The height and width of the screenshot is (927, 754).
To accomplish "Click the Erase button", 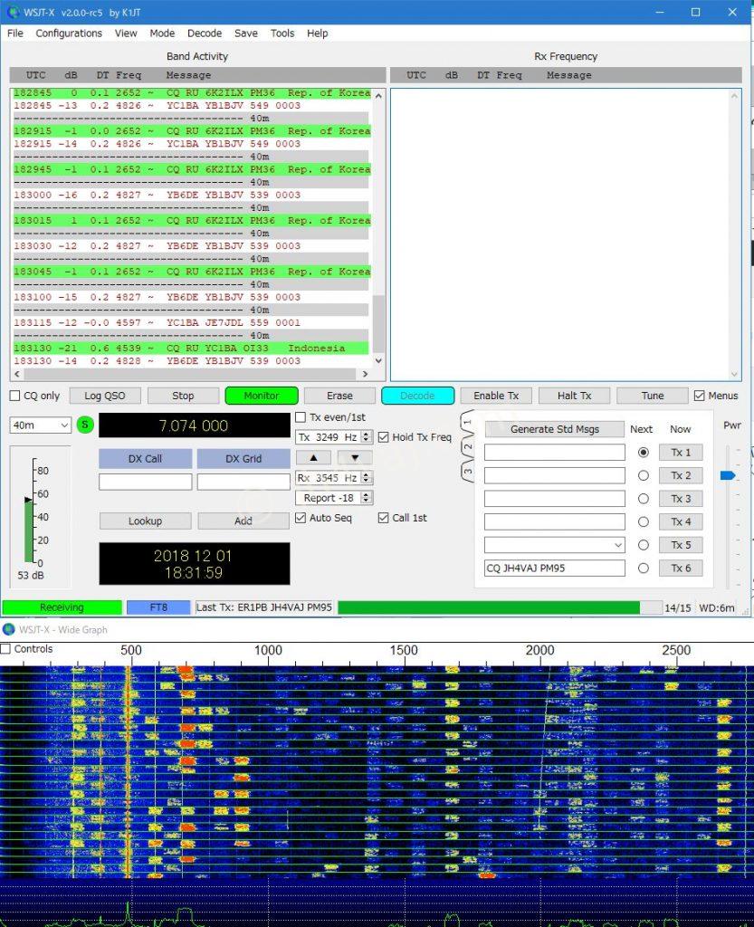I will pos(339,396).
